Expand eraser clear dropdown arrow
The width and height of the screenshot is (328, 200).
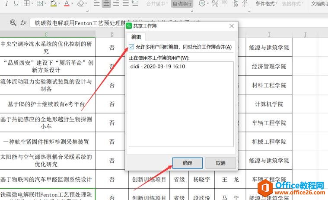tap(86, 3)
